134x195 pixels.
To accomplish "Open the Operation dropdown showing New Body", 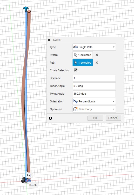I will click(94, 109).
